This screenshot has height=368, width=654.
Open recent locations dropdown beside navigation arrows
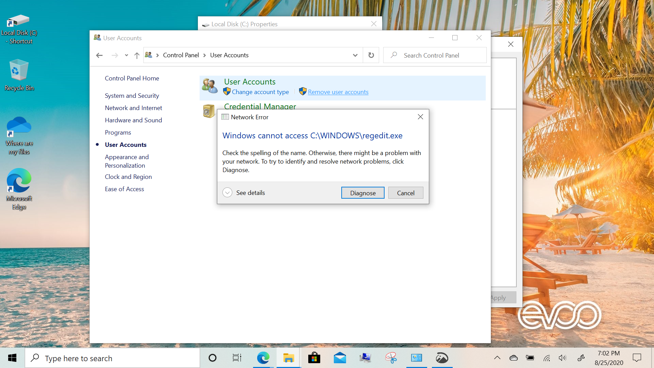126,55
